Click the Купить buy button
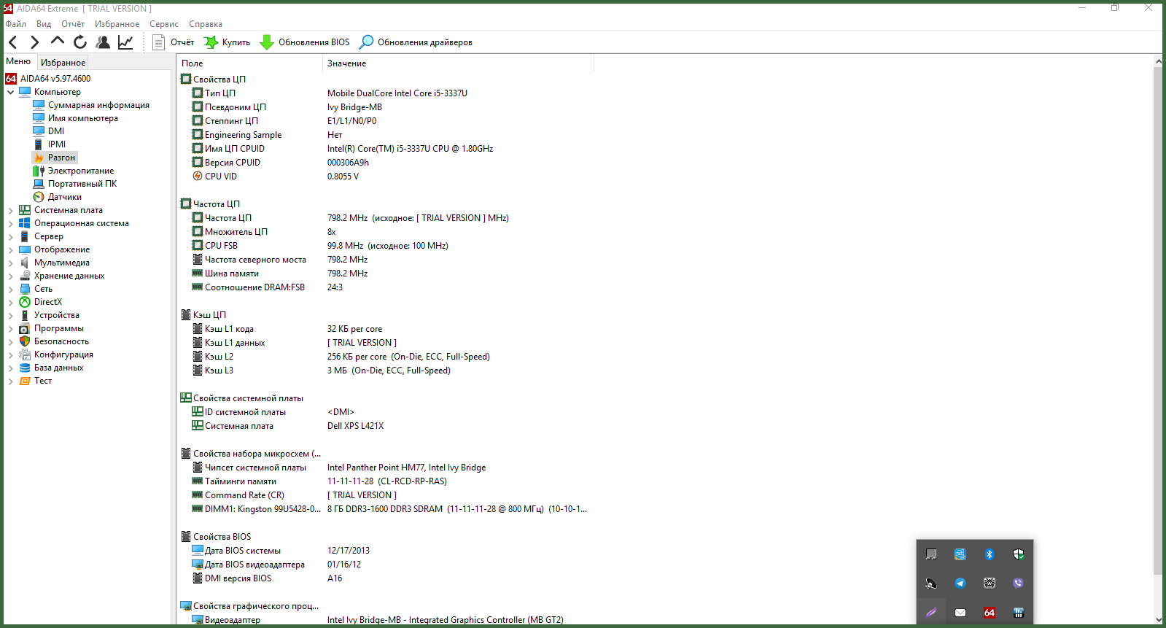Image resolution: width=1166 pixels, height=628 pixels. tap(227, 42)
